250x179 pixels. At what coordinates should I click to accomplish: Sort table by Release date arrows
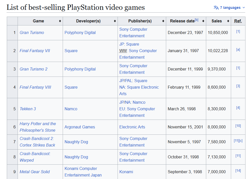(203, 21)
